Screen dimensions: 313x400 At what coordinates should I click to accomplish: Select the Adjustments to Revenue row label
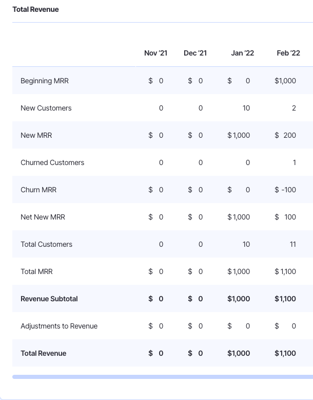pyautogui.click(x=58, y=326)
